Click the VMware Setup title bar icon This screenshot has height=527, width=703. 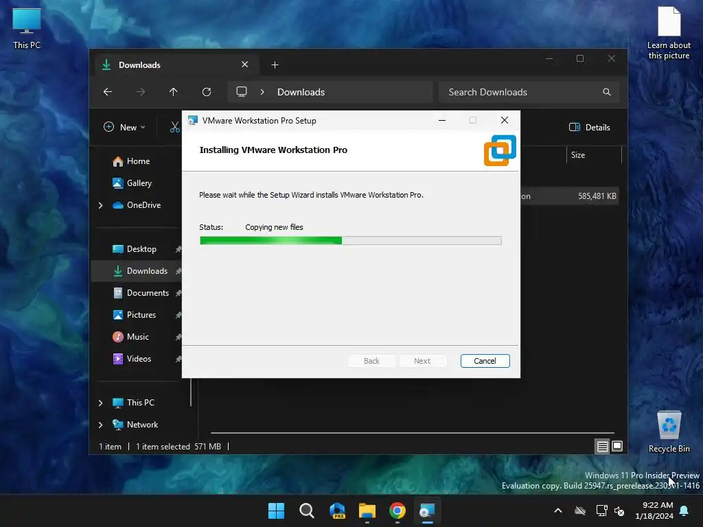tap(193, 121)
